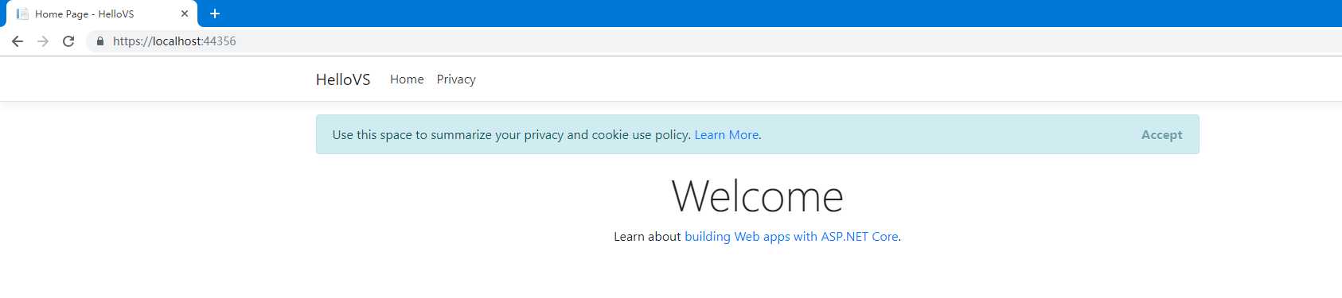Accept the cookie policy banner

(x=1161, y=135)
